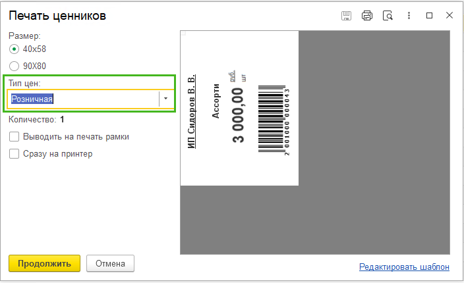Close the Печать ценников dialog
This screenshot has height=283, width=464.
(449, 15)
